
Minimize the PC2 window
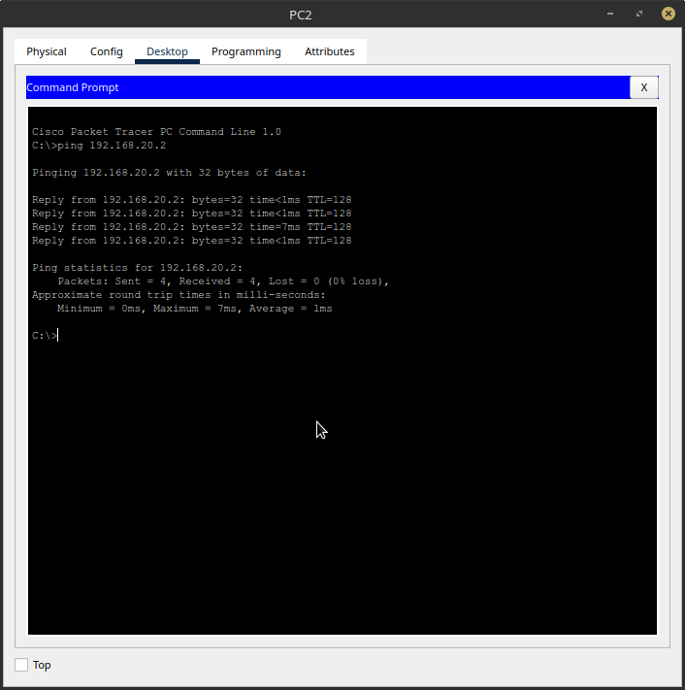609,15
